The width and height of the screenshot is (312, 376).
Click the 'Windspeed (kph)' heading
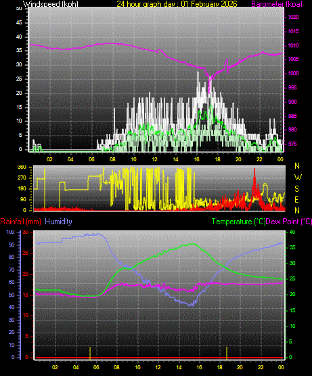[x=51, y=4]
